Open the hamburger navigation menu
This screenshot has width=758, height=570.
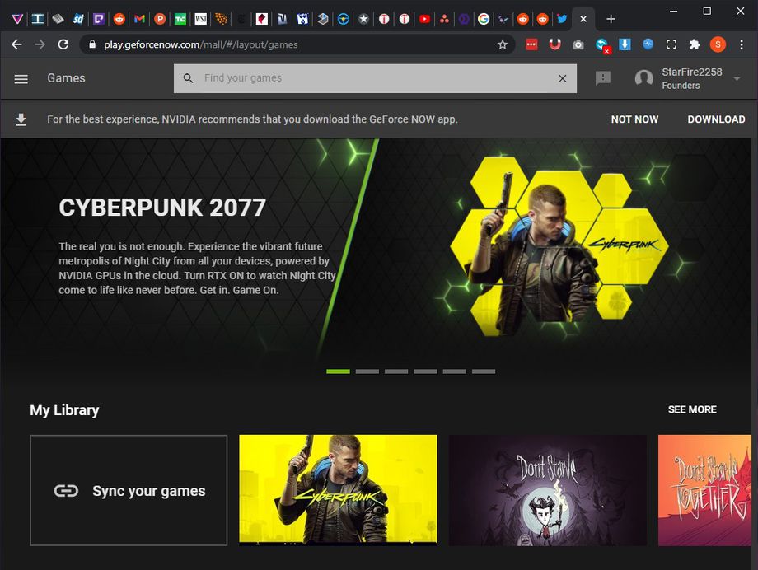21,78
